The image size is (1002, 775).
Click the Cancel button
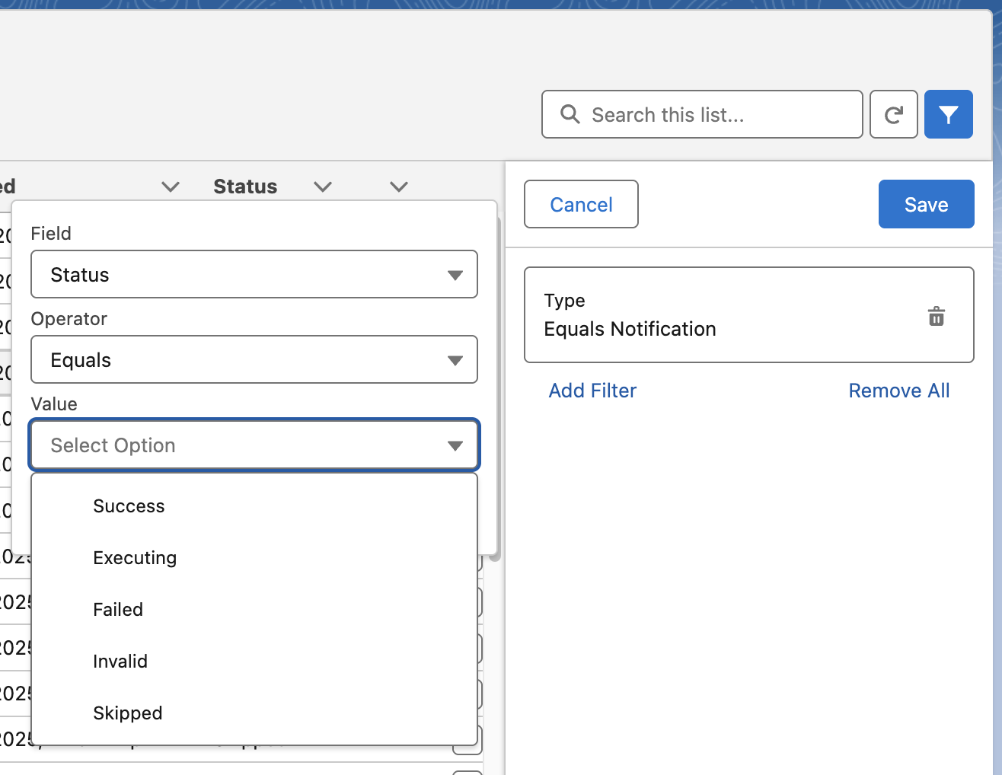click(x=581, y=204)
